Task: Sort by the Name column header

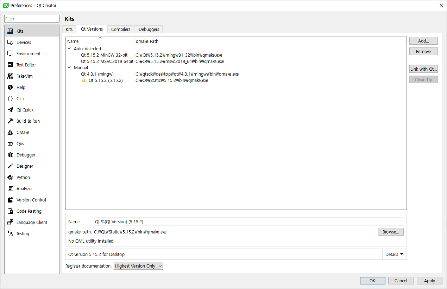Action: pyautogui.click(x=100, y=41)
